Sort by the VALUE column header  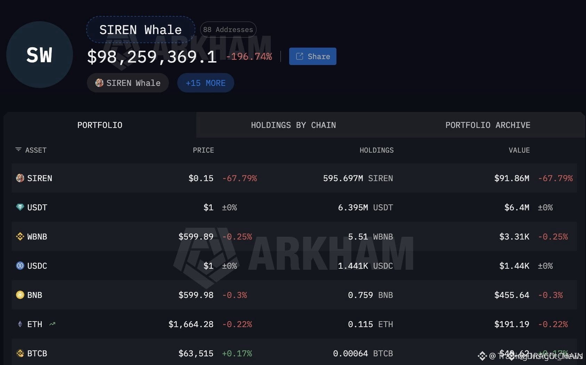pyautogui.click(x=519, y=150)
